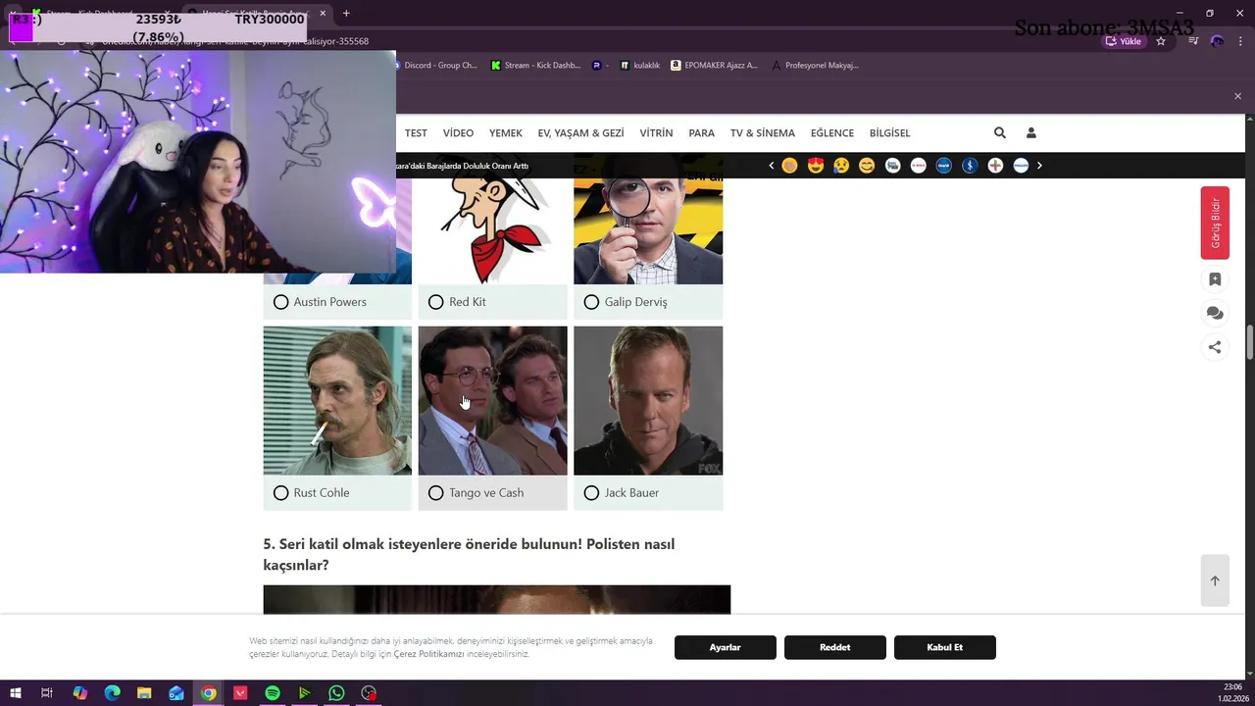Bookmark this page with the star icon
The width and height of the screenshot is (1255, 706).
coord(1161,41)
